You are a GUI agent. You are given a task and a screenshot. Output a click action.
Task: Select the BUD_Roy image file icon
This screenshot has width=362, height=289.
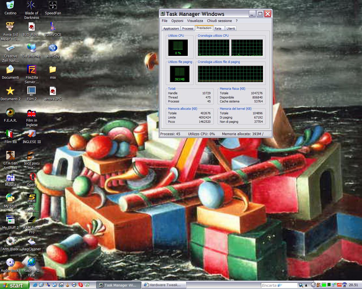31,30
